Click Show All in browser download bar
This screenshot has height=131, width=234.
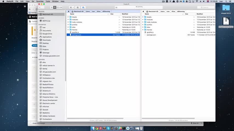[x=195, y=123]
